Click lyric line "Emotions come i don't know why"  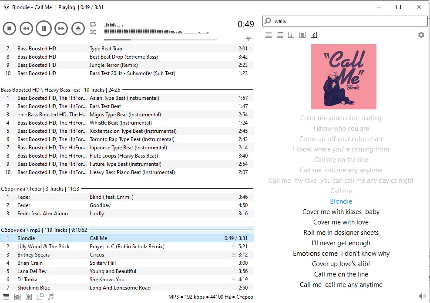pos(341,254)
